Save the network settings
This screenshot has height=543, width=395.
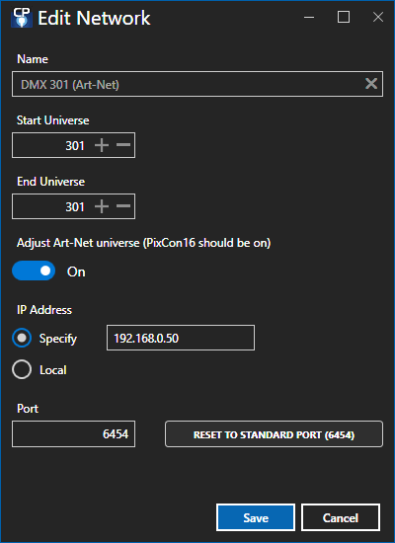[x=256, y=517]
